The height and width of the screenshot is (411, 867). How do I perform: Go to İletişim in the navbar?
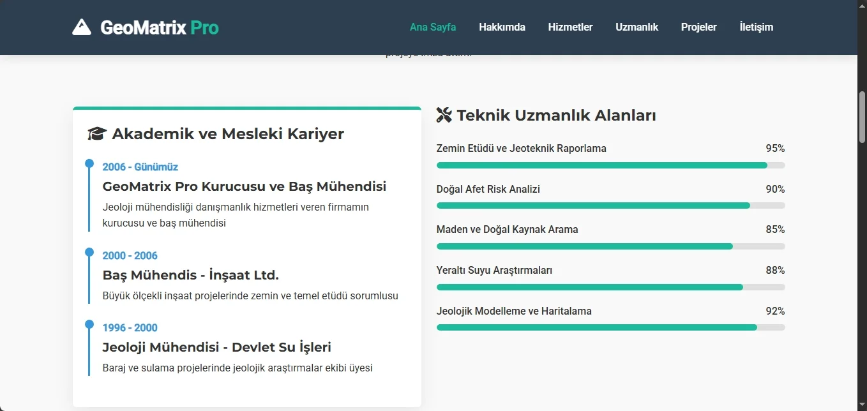coord(756,27)
